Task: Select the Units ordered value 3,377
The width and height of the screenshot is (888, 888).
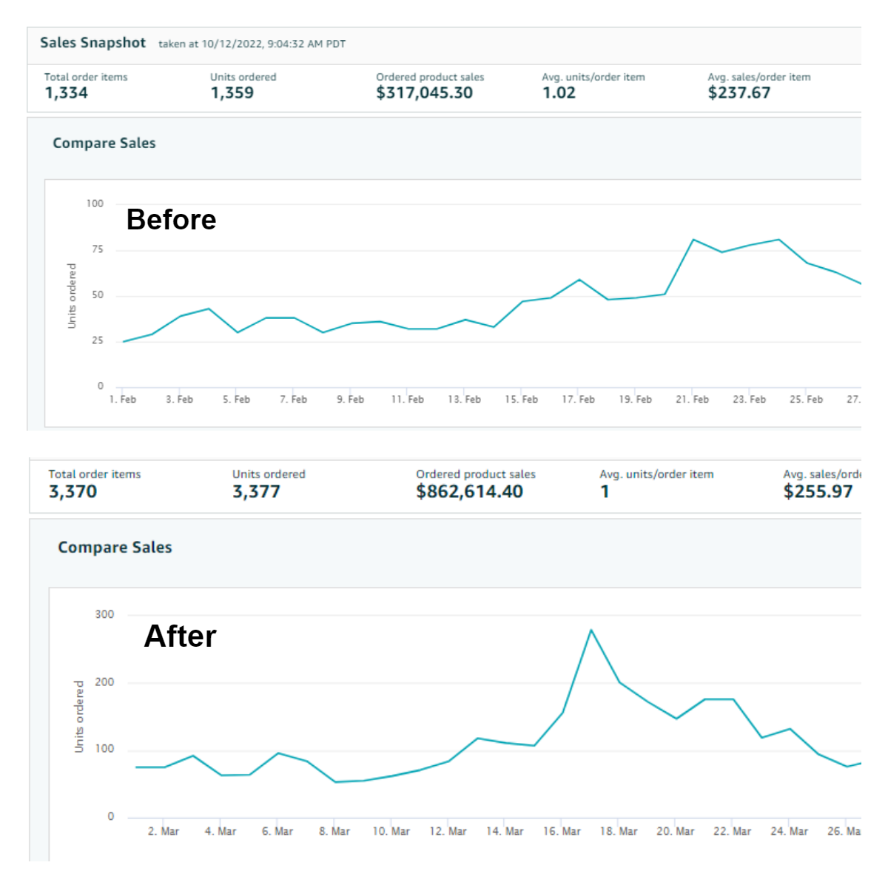Action: tap(256, 492)
